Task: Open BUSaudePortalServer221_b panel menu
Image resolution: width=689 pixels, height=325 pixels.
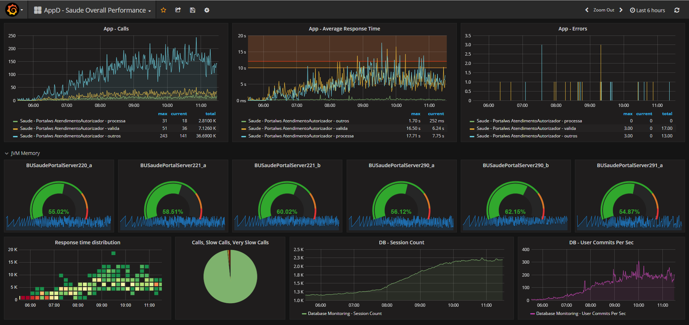Action: (287, 165)
